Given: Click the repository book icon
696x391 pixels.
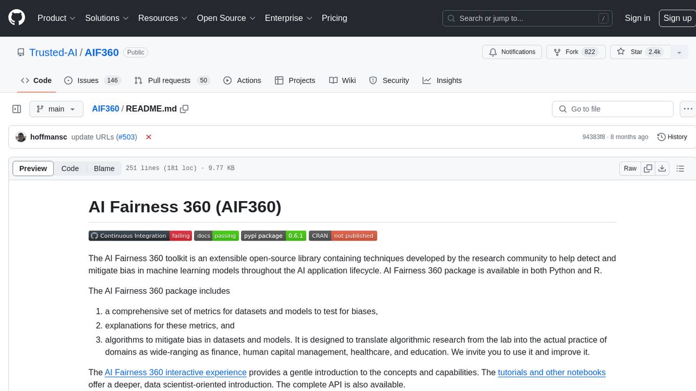Looking at the screenshot, I should coord(20,52).
